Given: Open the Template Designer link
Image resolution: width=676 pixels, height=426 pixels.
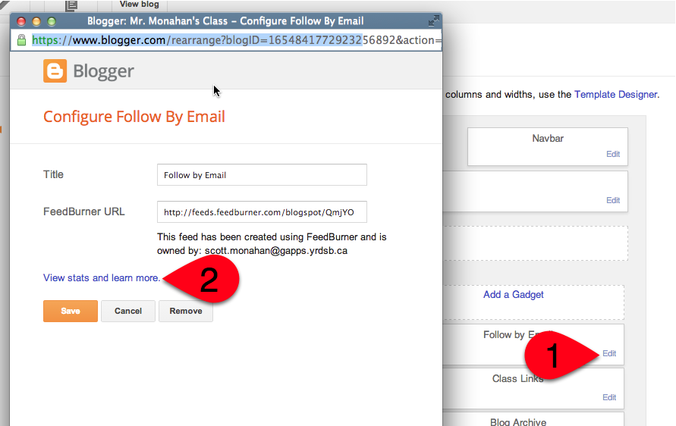Looking at the screenshot, I should [x=615, y=94].
